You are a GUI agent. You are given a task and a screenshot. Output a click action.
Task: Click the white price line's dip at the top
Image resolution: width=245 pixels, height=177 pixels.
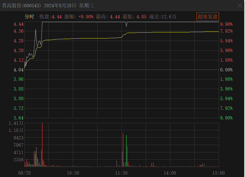(x=126, y=25)
